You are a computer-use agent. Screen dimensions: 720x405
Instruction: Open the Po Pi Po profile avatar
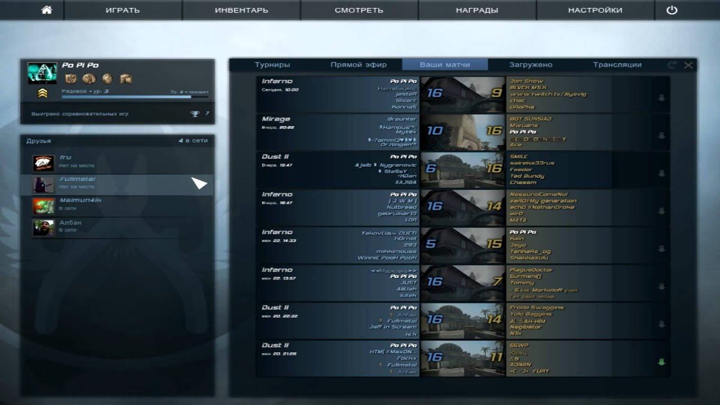42,73
